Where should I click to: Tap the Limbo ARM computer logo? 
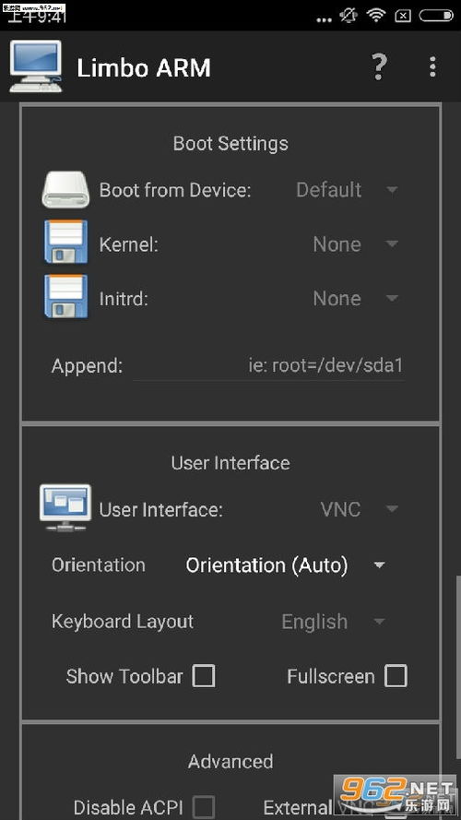(36, 67)
